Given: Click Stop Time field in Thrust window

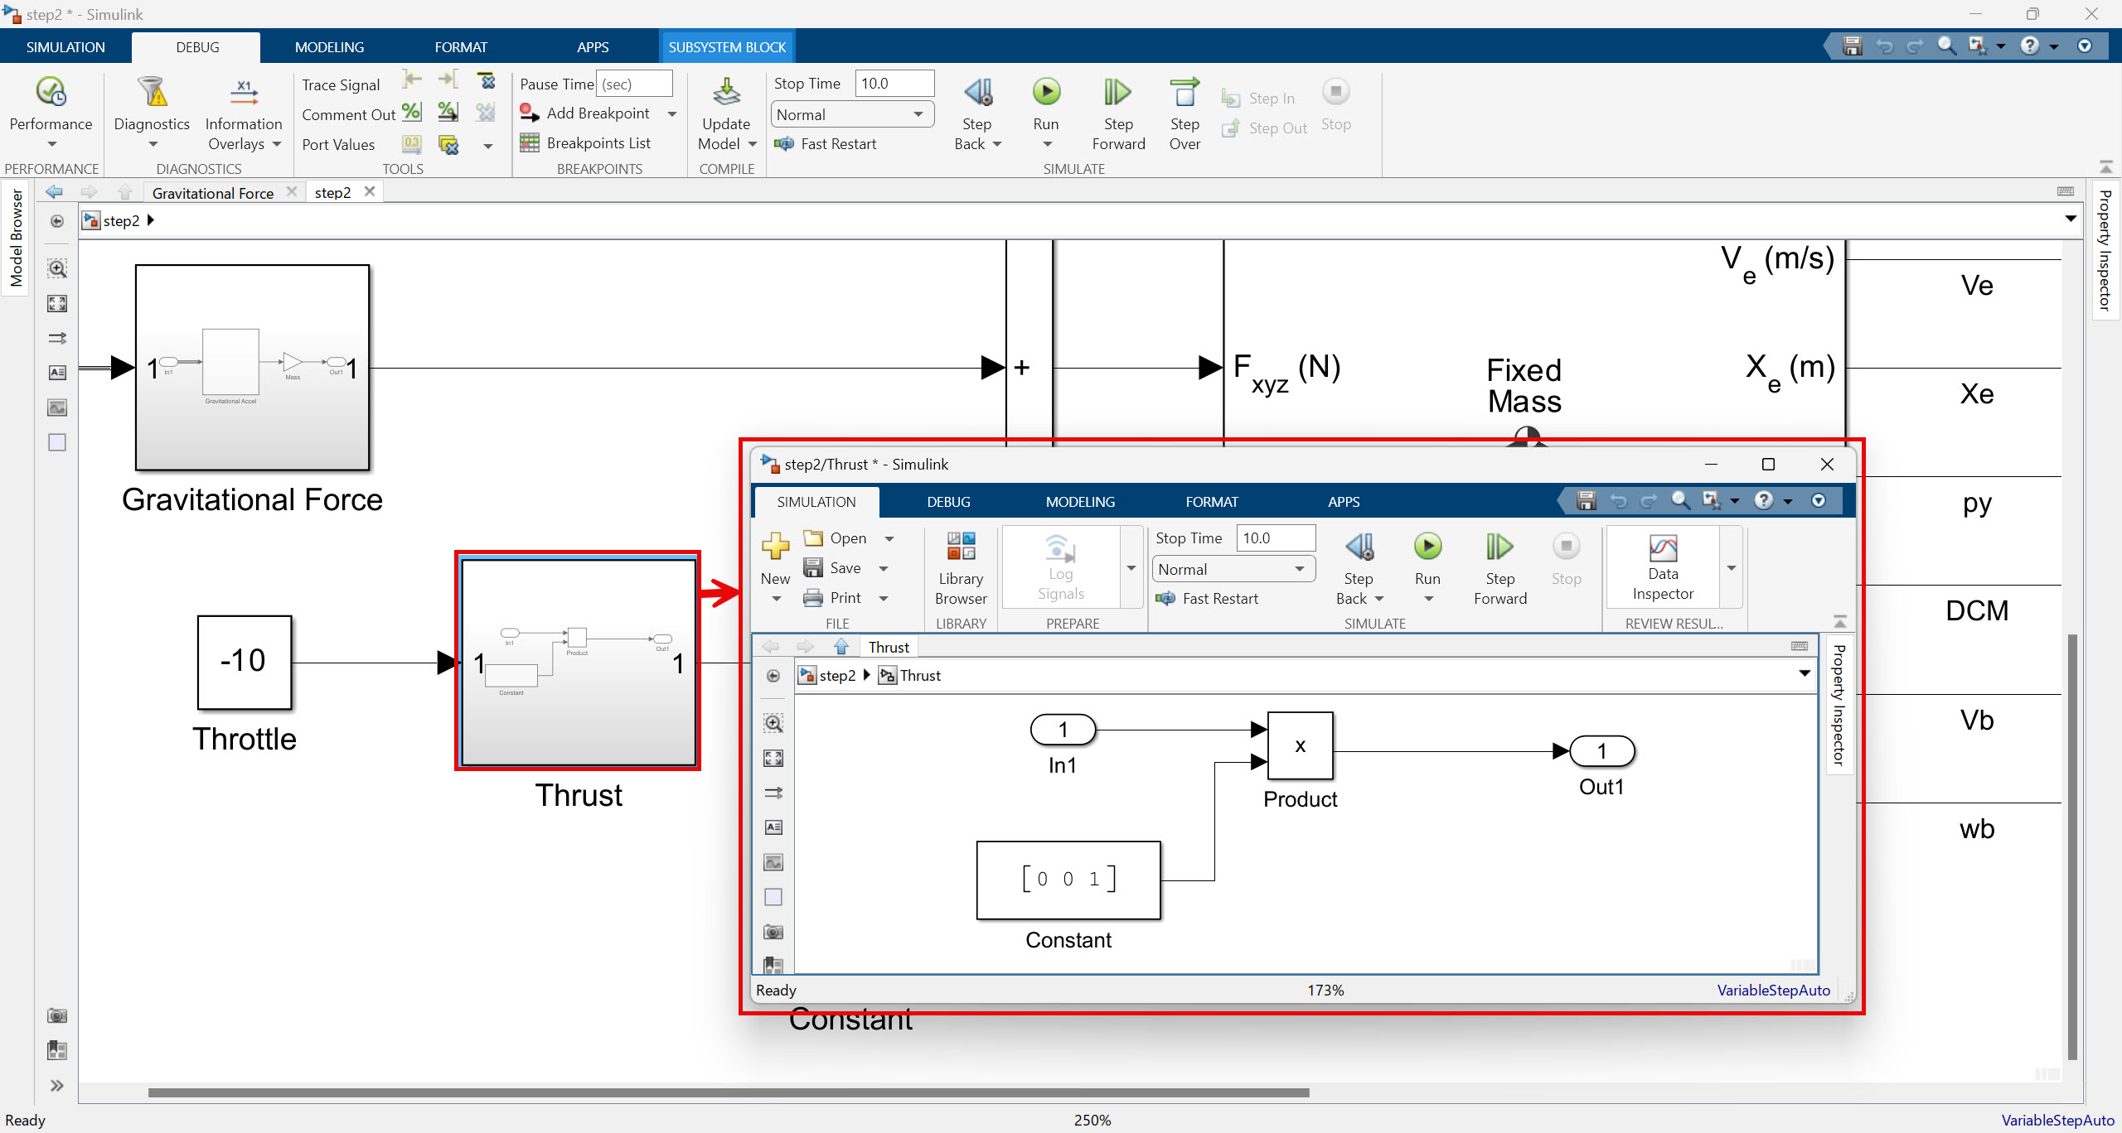Looking at the screenshot, I should coord(1276,538).
